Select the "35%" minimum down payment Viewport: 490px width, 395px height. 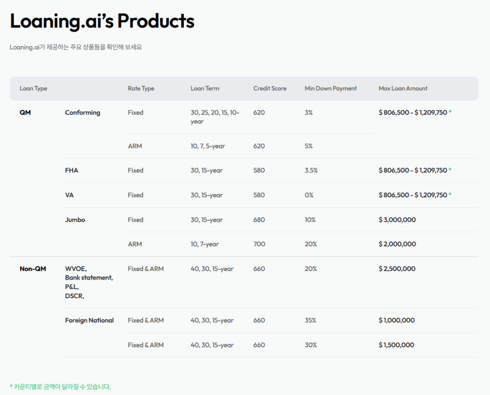pos(311,321)
